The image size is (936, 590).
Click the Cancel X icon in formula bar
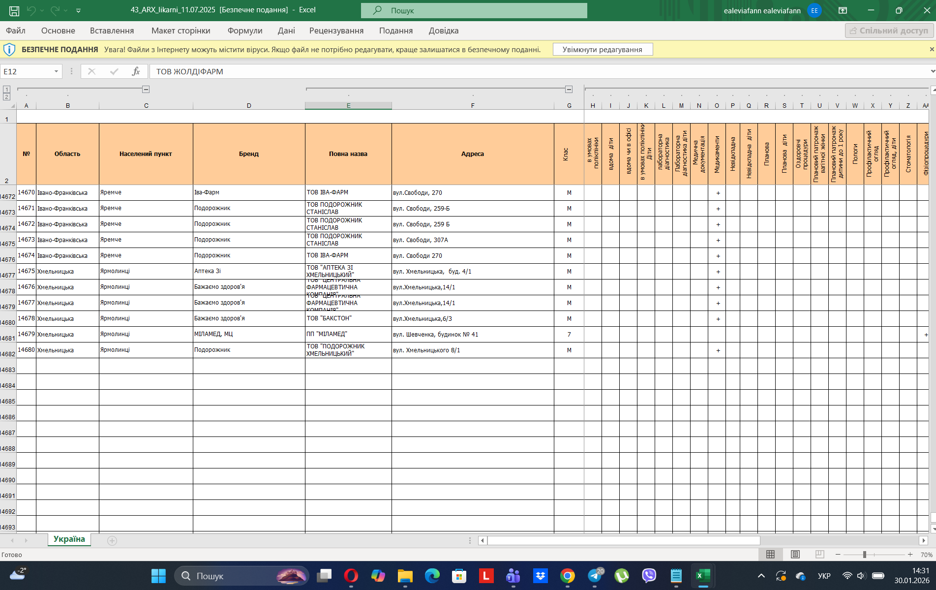click(91, 71)
